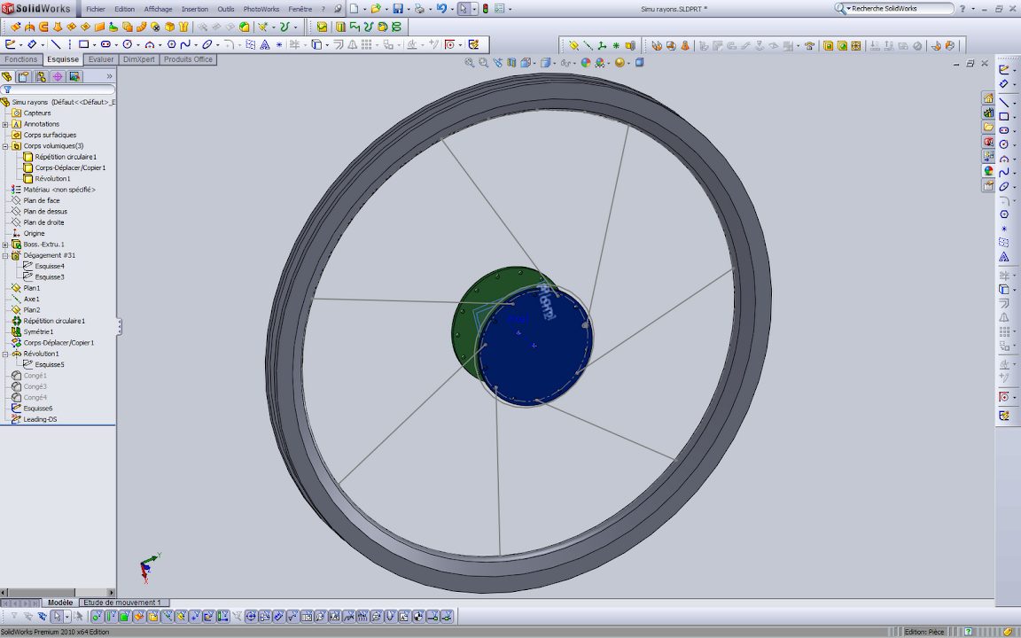
Task: Expand the Annotations tree node
Action: coord(5,124)
